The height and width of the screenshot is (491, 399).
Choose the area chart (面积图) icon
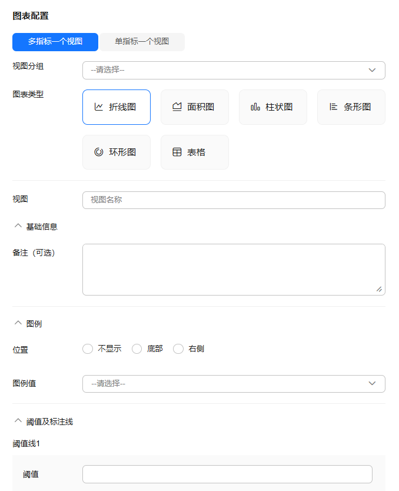point(177,107)
